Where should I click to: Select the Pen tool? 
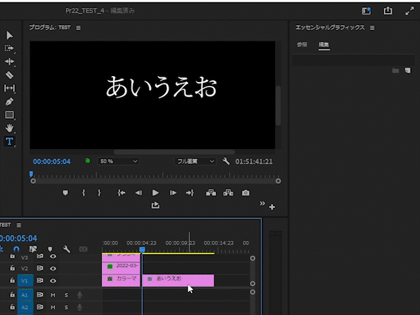[x=10, y=102]
